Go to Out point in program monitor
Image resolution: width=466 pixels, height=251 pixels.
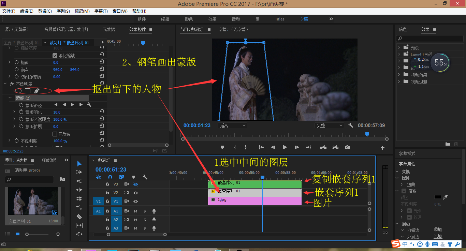point(308,147)
